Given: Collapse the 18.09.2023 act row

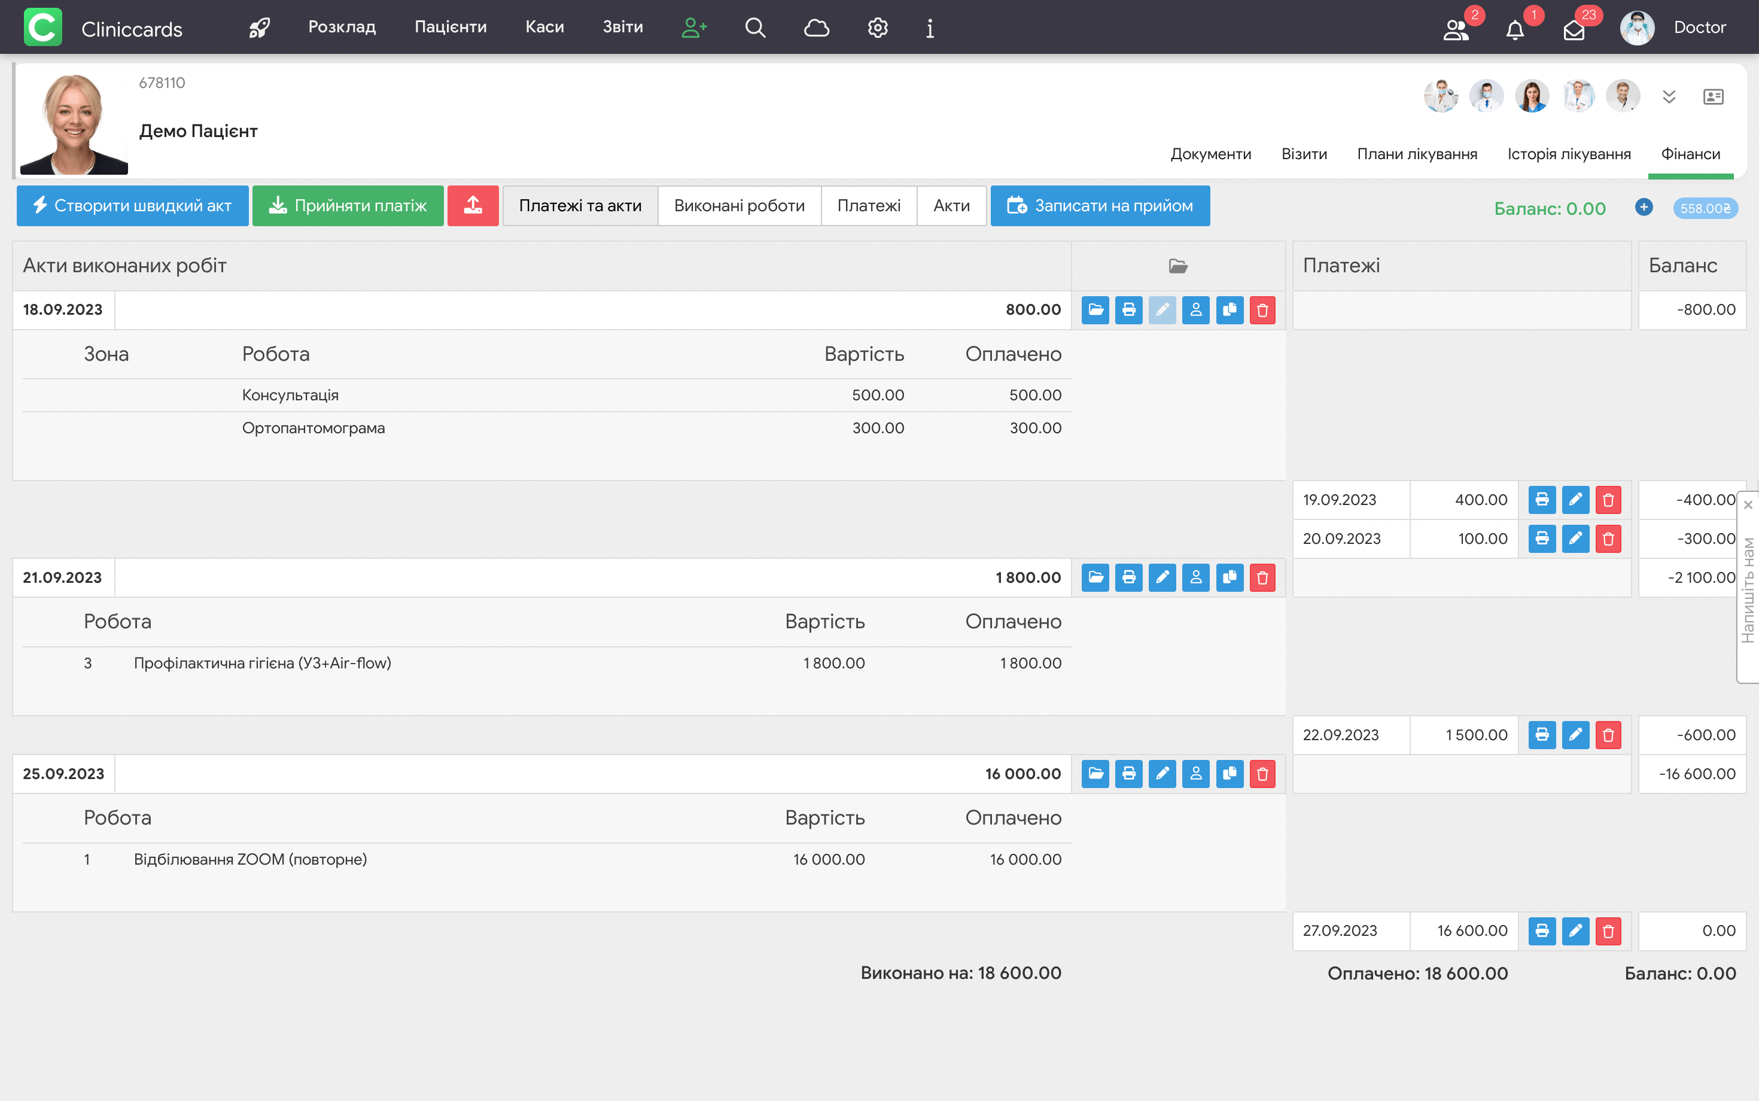Looking at the screenshot, I should [x=1095, y=310].
